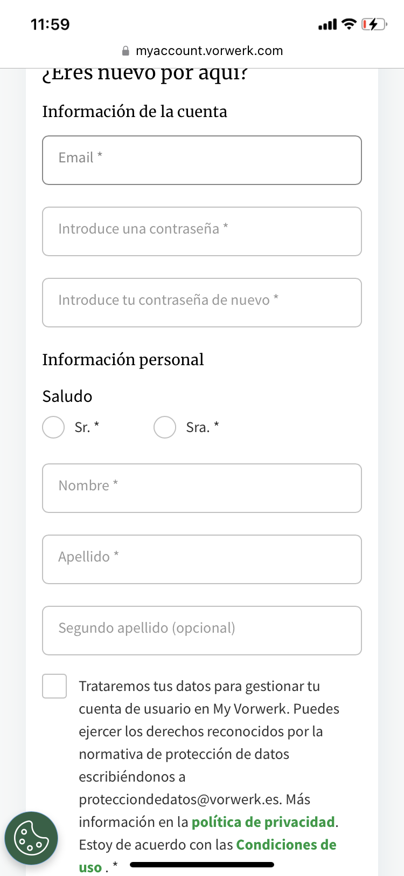
Task: Tap the battery charging icon
Action: point(373,24)
